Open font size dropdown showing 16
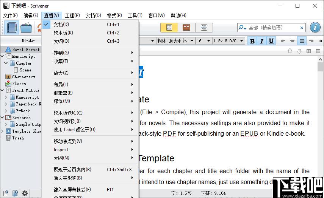The image size is (324, 198). tap(203, 41)
